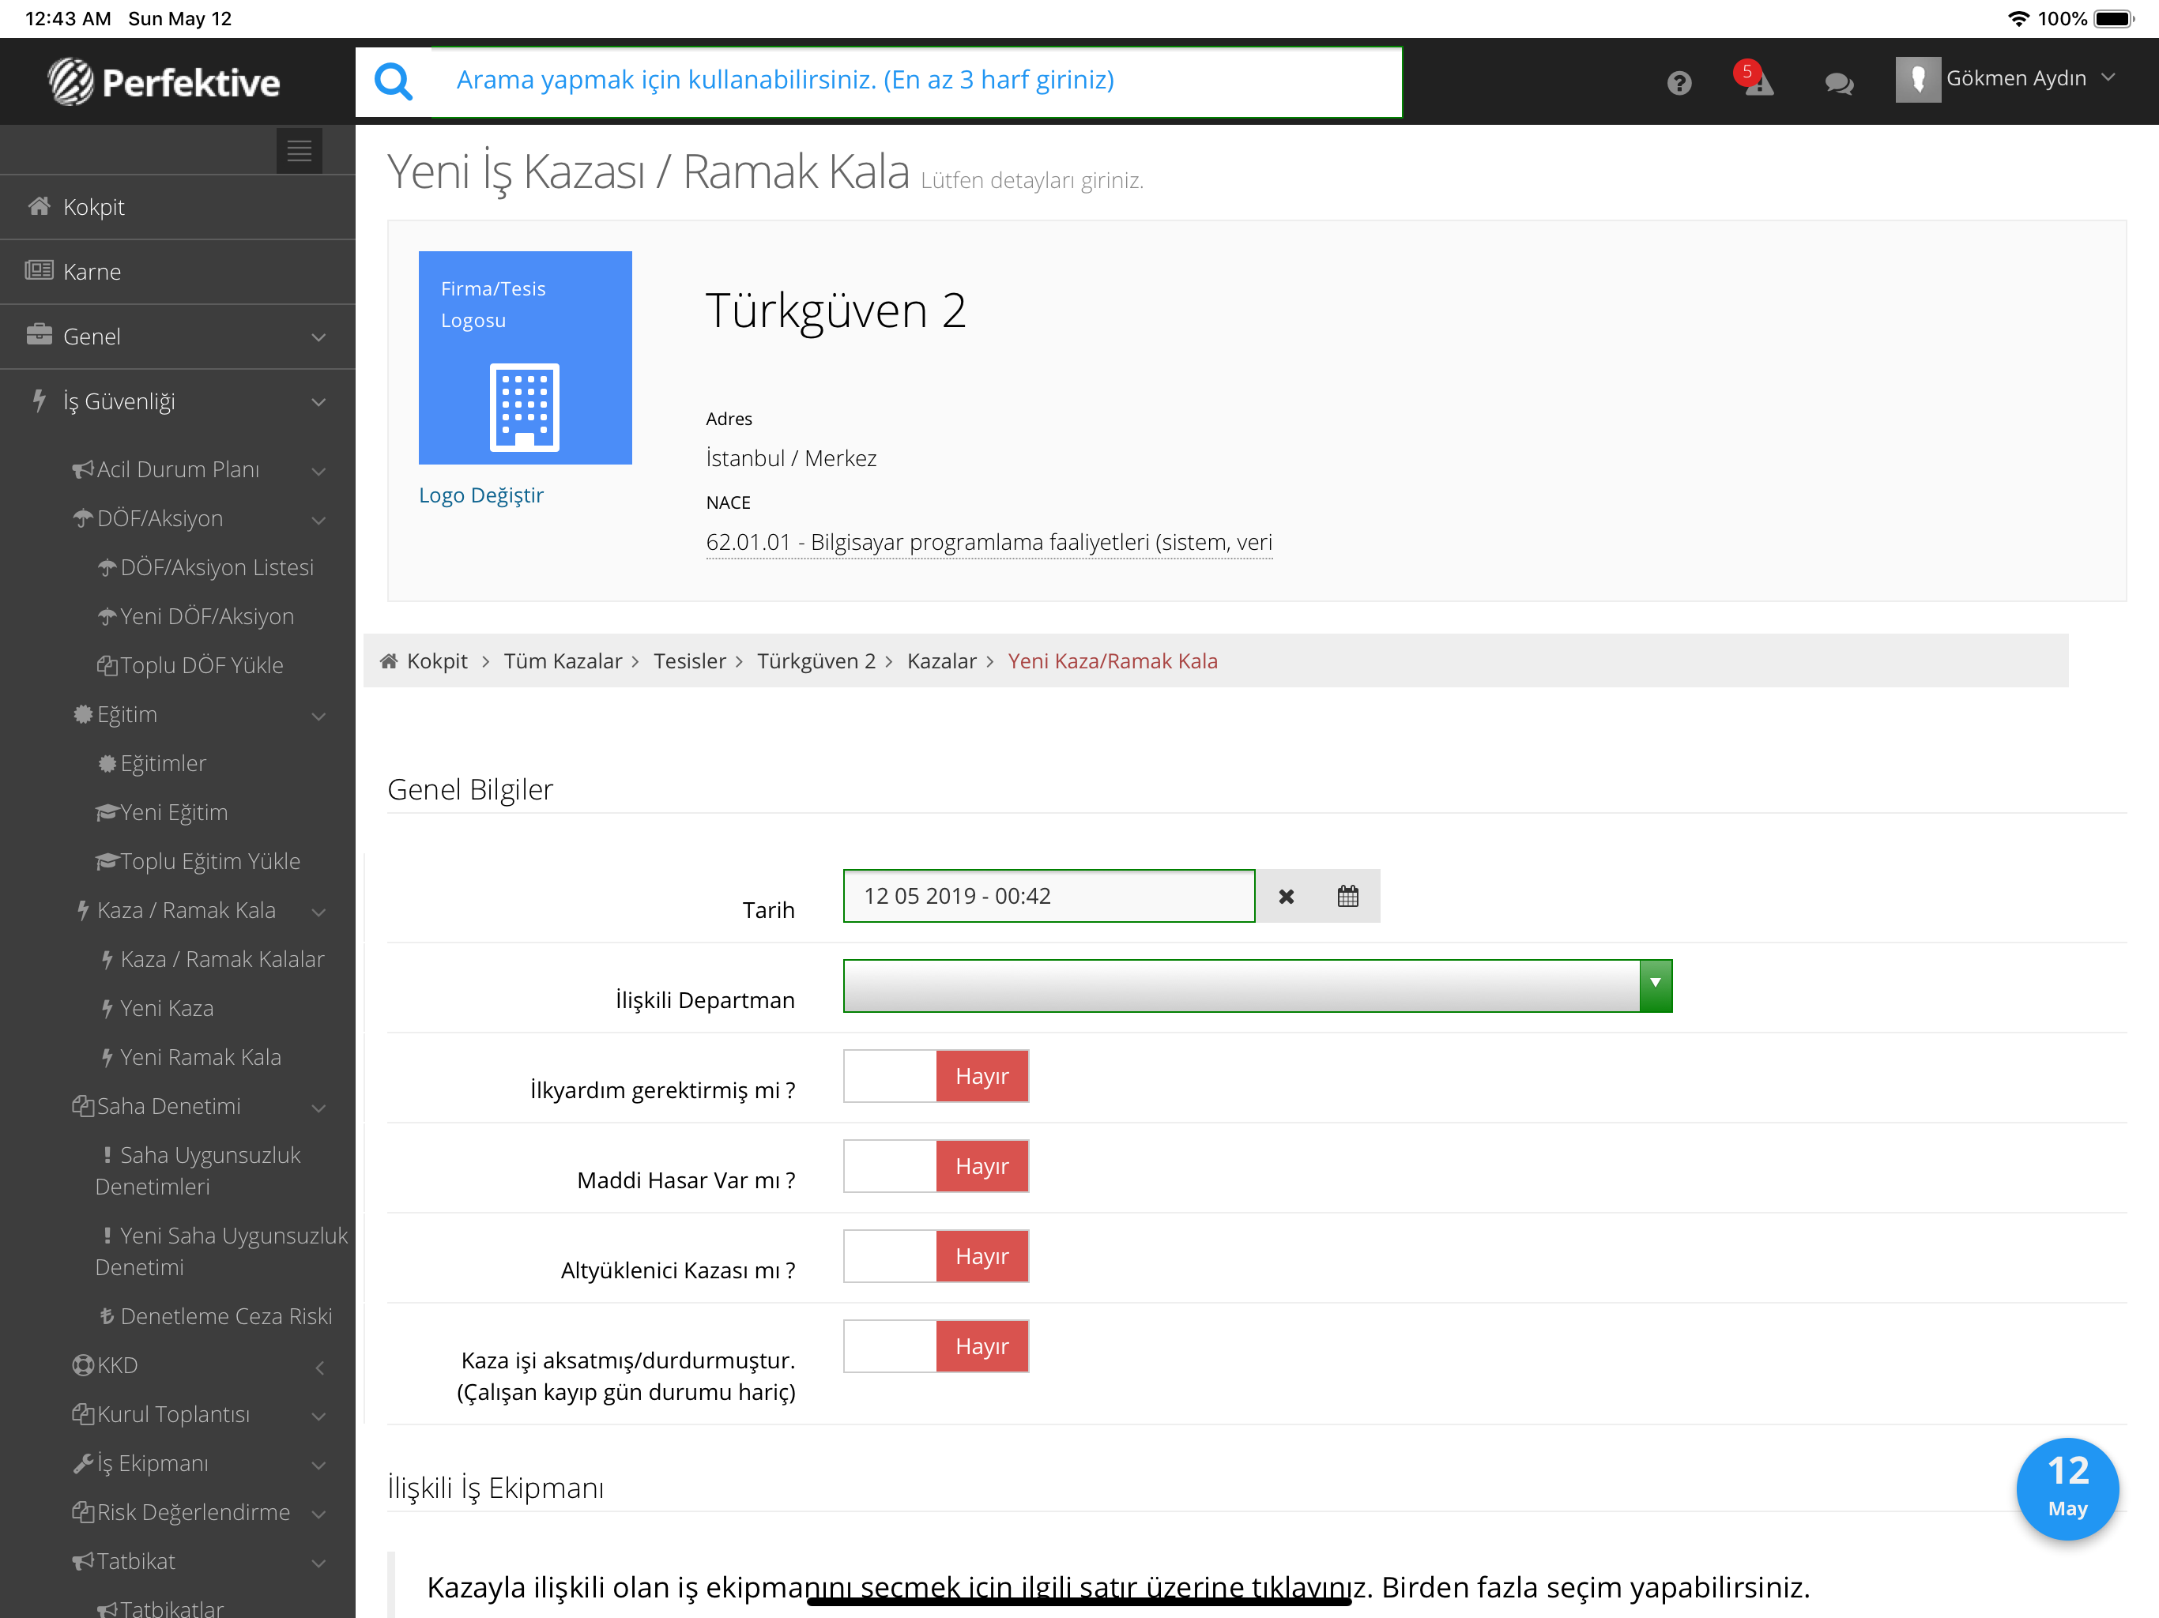Open Karne in the sidebar
The width and height of the screenshot is (2159, 1618).
tap(178, 271)
